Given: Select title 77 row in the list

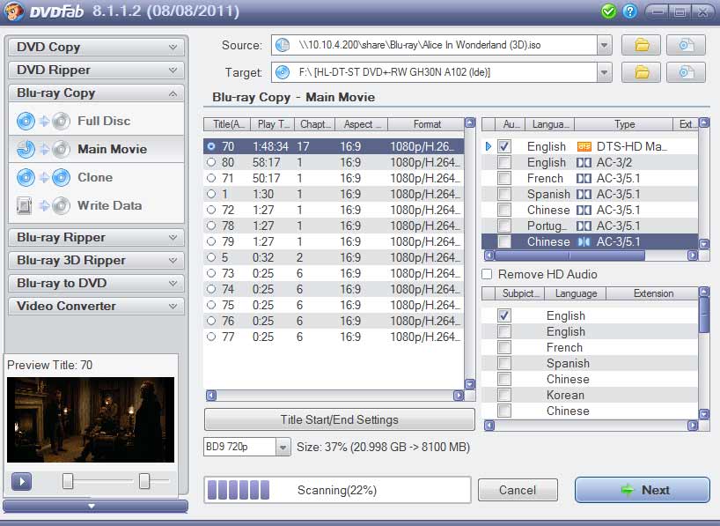Looking at the screenshot, I should [x=334, y=337].
